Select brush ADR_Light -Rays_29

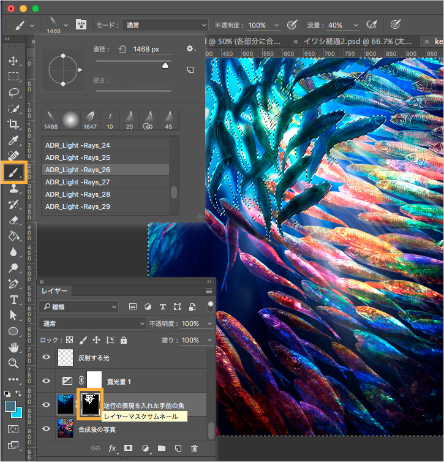[x=105, y=206]
